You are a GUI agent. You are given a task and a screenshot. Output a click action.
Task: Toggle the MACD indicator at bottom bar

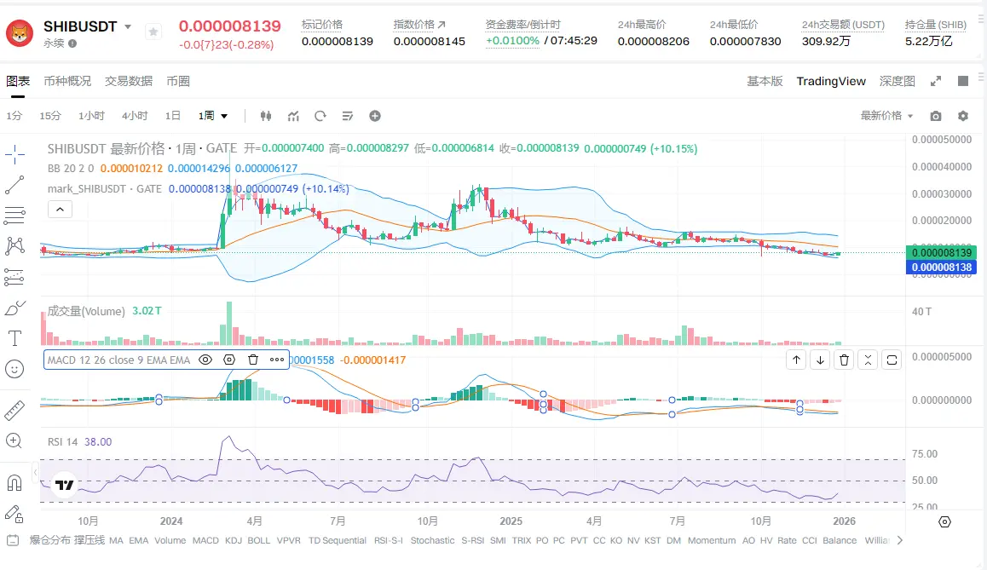tap(205, 540)
